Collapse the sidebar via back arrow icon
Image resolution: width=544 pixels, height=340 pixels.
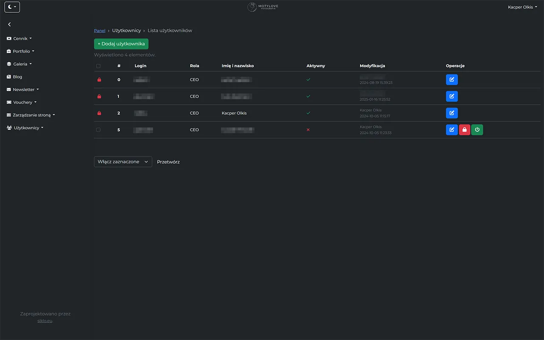pyautogui.click(x=9, y=24)
